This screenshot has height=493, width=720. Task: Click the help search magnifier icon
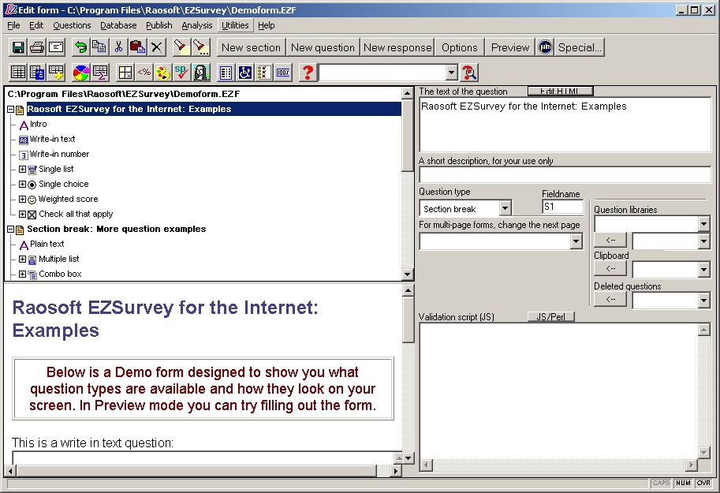468,72
